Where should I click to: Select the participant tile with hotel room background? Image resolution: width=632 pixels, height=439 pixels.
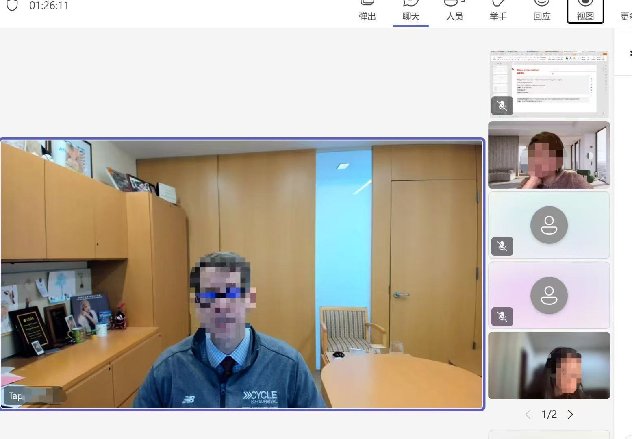549,155
